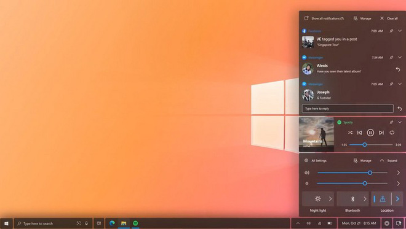Image resolution: width=406 pixels, height=229 pixels.
Task: Open JC's Singapore Tour post thumbnail
Action: pyautogui.click(x=308, y=42)
